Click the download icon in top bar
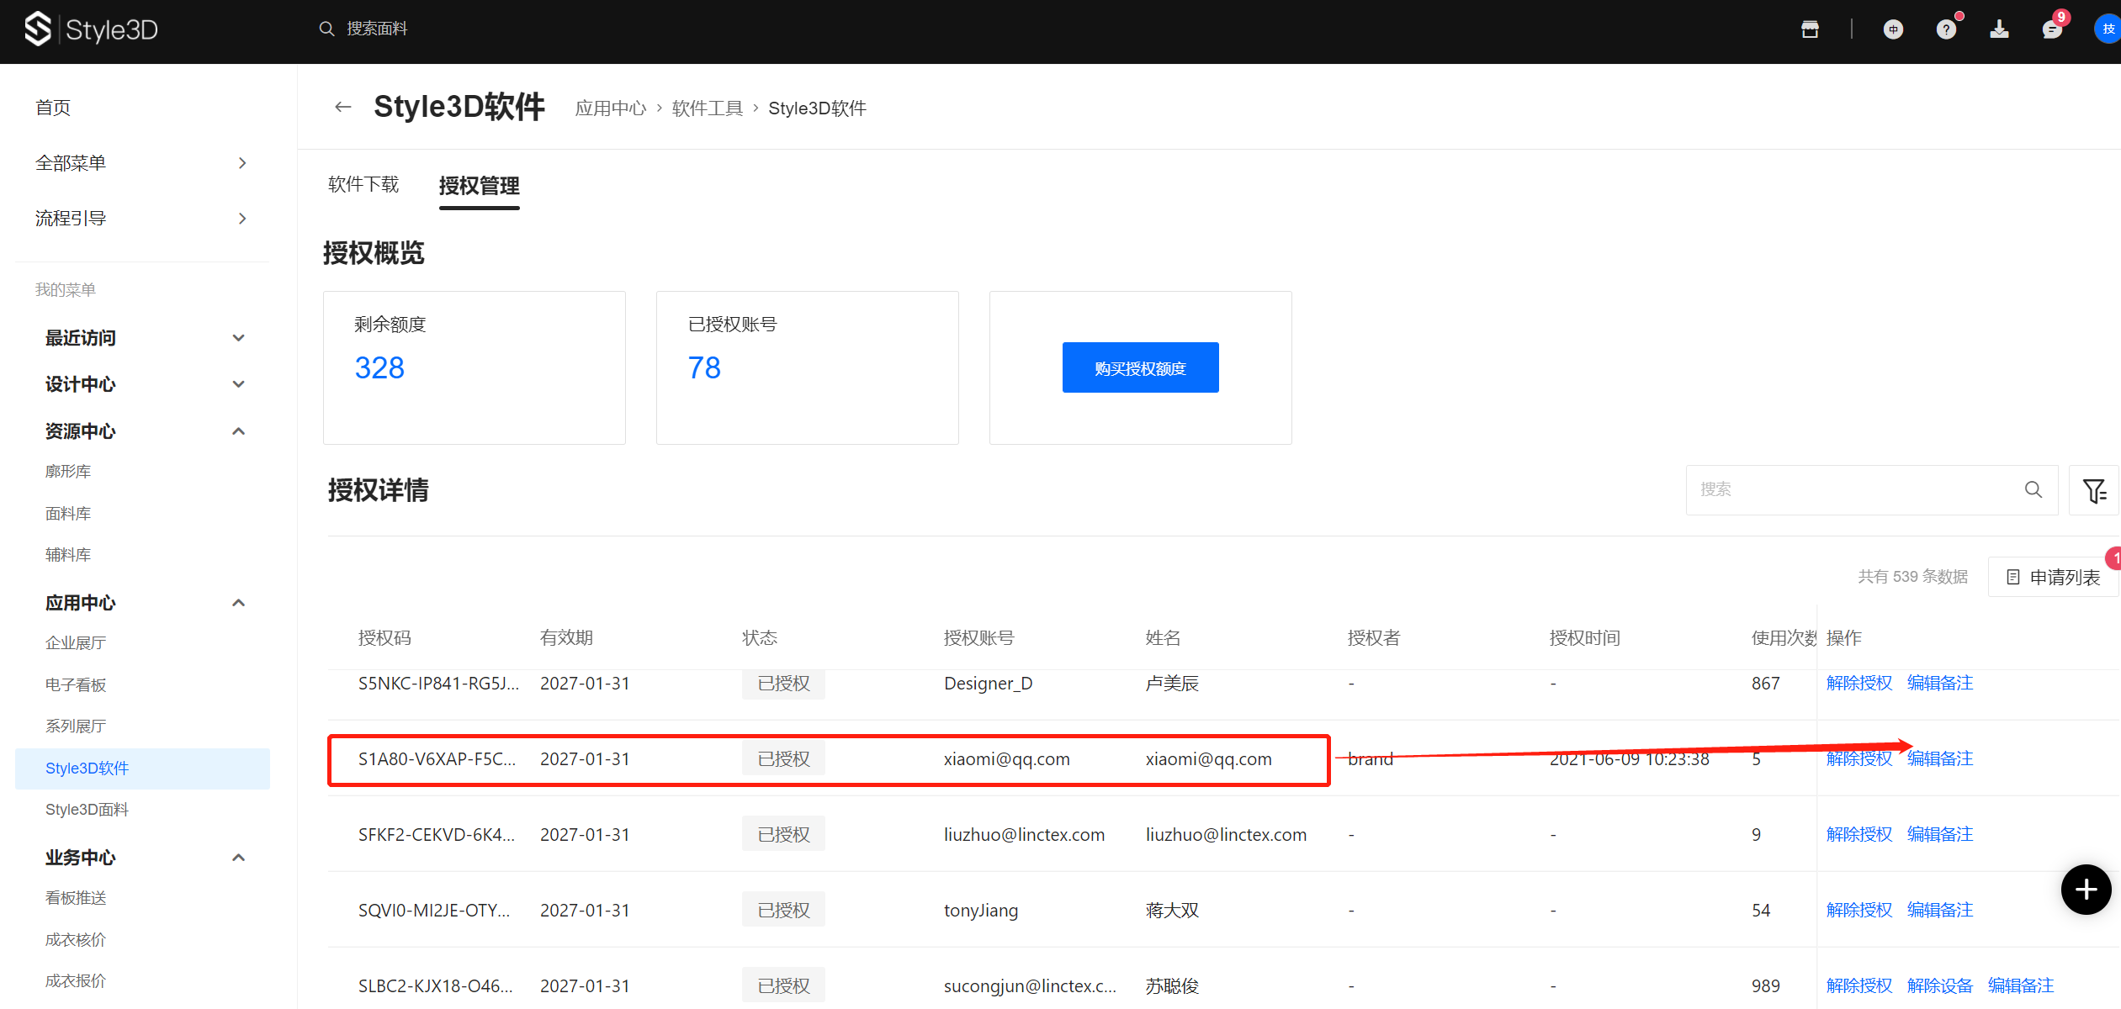Image resolution: width=2121 pixels, height=1009 pixels. coord(1999,29)
